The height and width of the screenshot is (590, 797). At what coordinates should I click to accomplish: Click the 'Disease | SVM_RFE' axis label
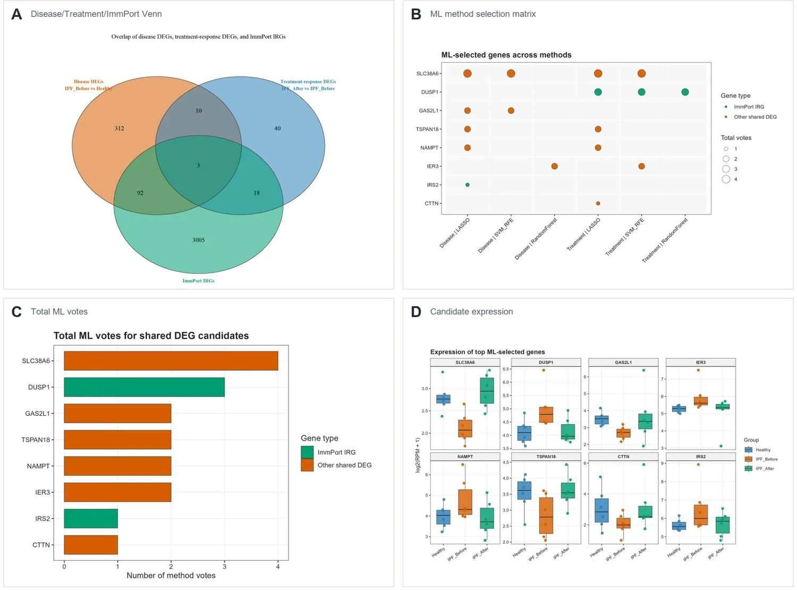496,235
